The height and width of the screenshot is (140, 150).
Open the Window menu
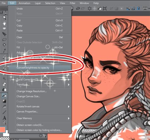pos(84,3)
